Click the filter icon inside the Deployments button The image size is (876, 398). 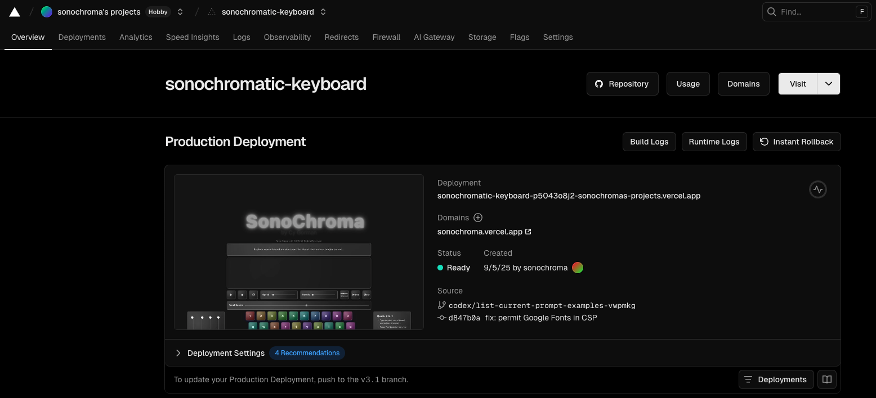(x=749, y=379)
